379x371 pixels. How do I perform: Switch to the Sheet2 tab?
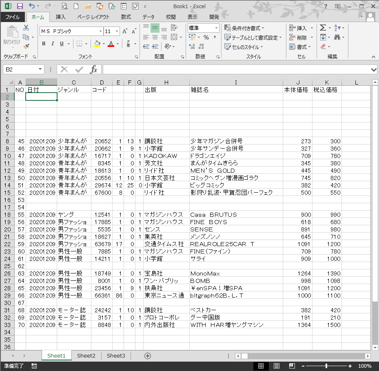[x=86, y=355]
